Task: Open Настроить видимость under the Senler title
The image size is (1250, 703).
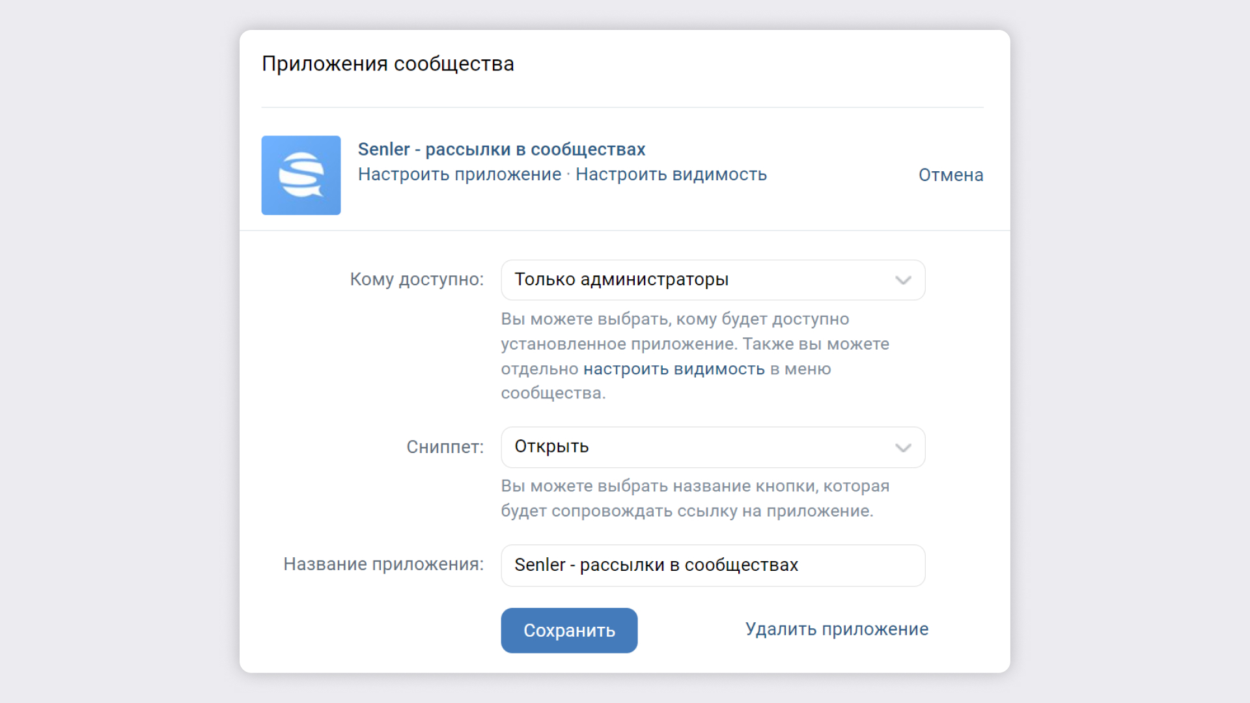Action: pyautogui.click(x=671, y=174)
